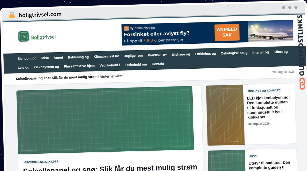Open the Plasseffektive hjem menu item
307x171 pixels.
(x=79, y=66)
